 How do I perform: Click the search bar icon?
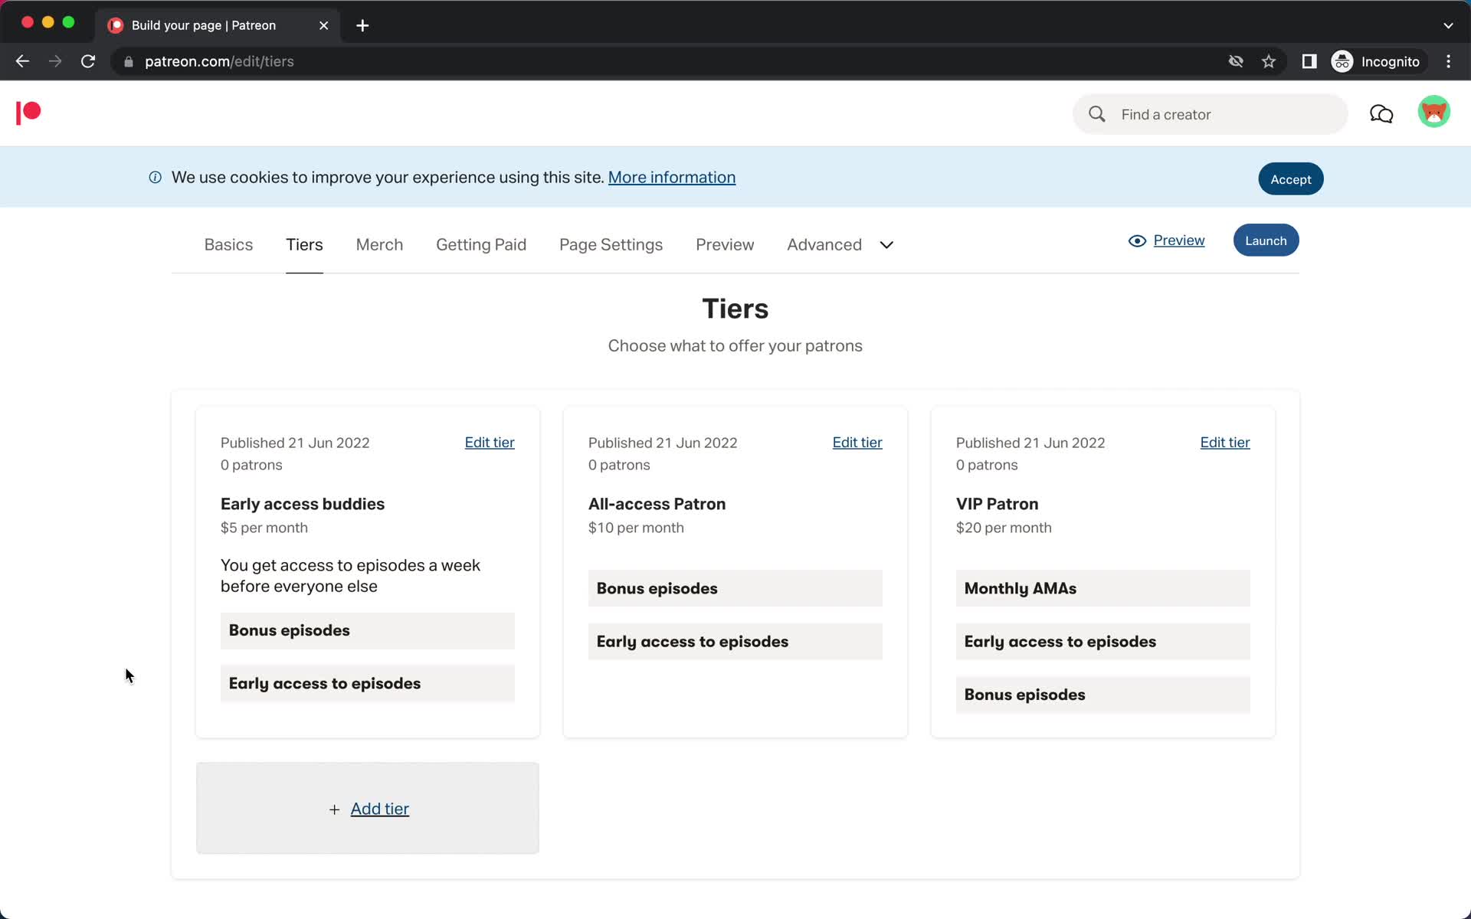pyautogui.click(x=1097, y=113)
